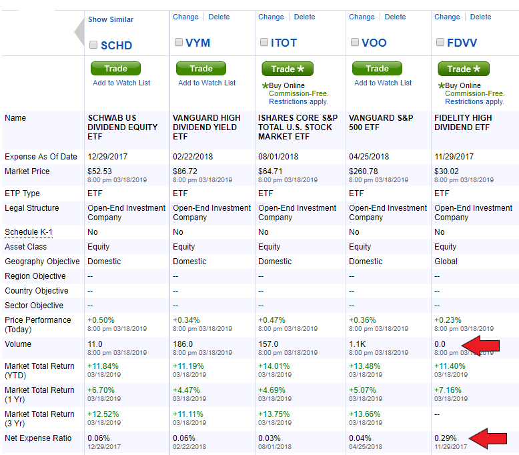Select the ITOT checkbox
This screenshot has width=519, height=455.
click(264, 43)
